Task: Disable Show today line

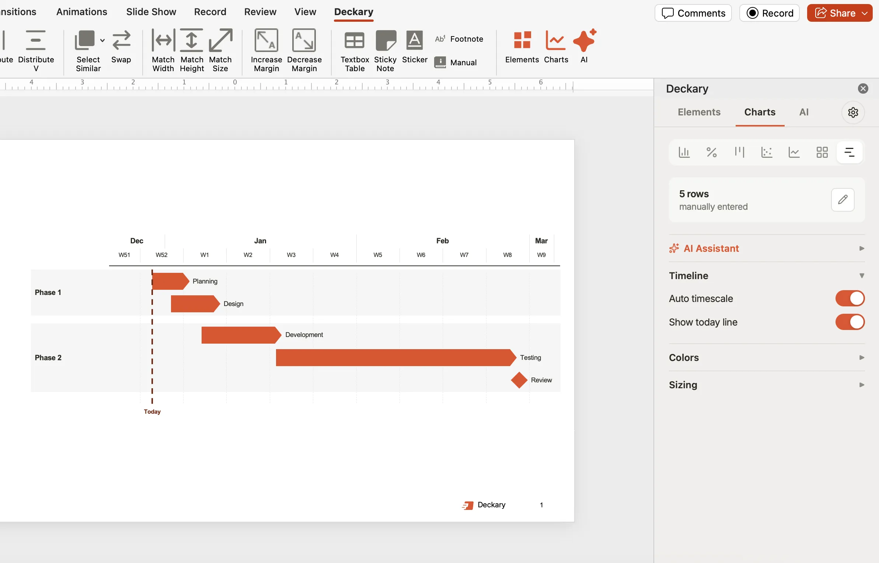Action: click(850, 322)
